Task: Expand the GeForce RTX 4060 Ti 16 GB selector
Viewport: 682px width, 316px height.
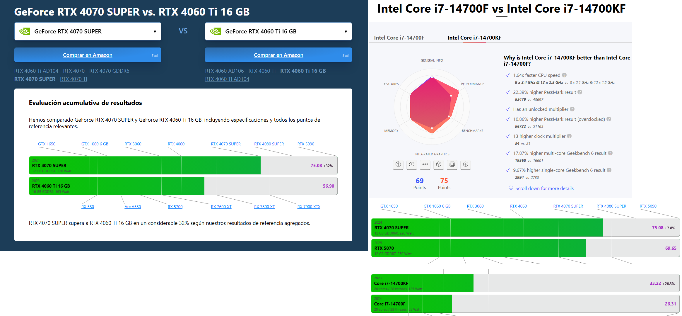Action: [278, 31]
